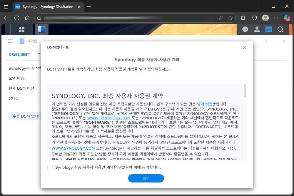Open tab actions menu icon
Screen dimensions: 294x196
[6, 7]
